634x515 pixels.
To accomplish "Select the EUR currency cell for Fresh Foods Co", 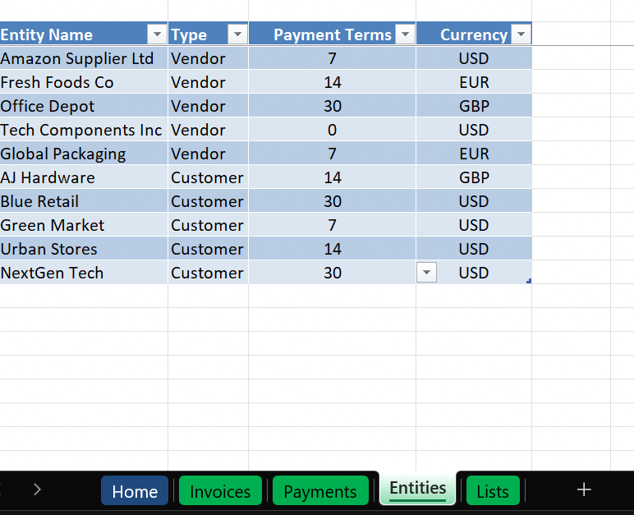I will click(x=474, y=82).
